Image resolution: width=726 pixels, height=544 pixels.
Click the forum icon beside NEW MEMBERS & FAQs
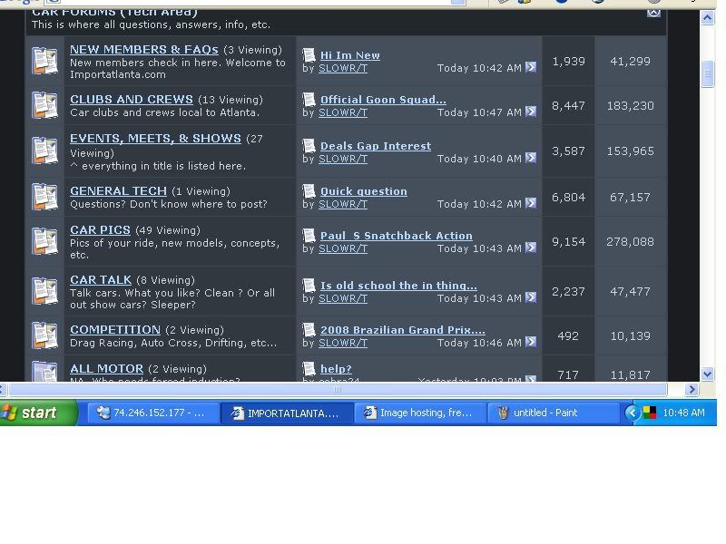pyautogui.click(x=44, y=61)
